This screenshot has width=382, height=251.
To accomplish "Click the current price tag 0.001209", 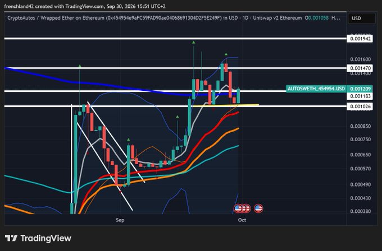I will 360,89.
